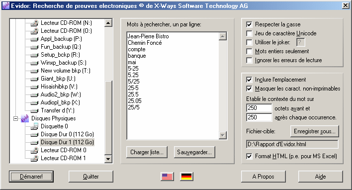Enable Jeu de caractère Unicode
This screenshot has height=190, width=352.
click(249, 33)
